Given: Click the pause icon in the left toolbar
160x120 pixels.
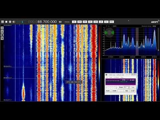Looking at the screenshot, I should coord(2,32).
